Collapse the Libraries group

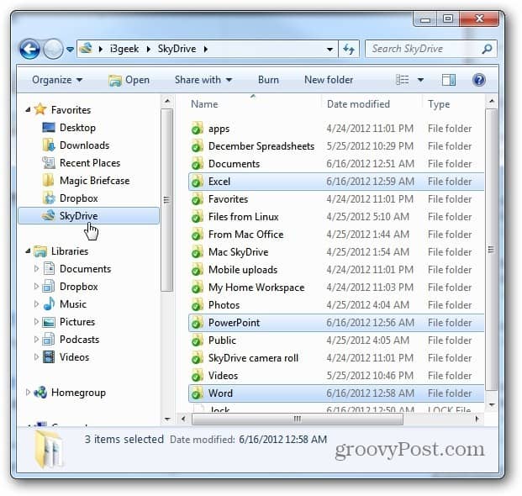click(28, 251)
